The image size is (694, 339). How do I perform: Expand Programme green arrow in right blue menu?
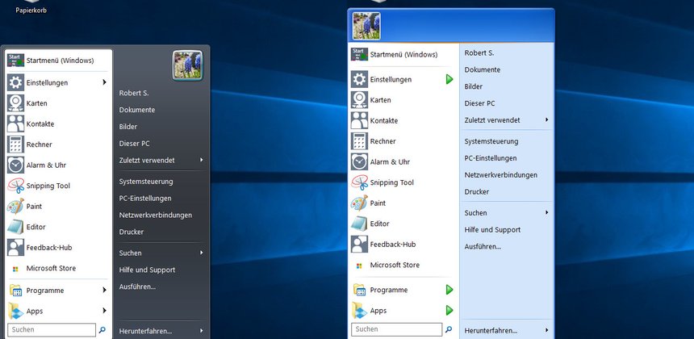[449, 290]
